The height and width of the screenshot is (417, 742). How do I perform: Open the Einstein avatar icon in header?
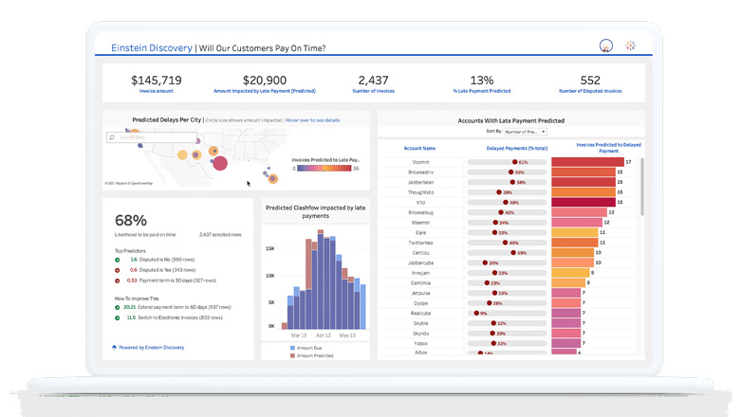coord(605,45)
